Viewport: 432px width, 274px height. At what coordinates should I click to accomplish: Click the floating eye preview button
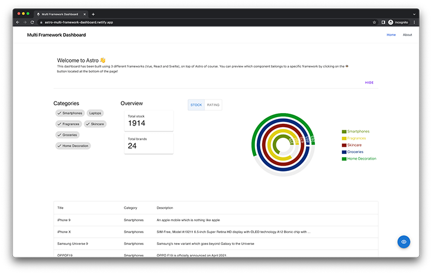tap(404, 241)
